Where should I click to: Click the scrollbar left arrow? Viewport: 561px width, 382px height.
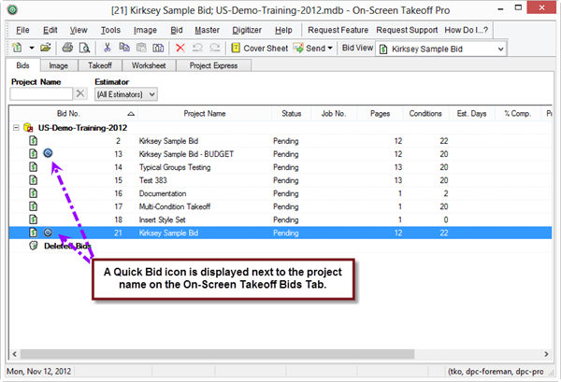pos(14,354)
